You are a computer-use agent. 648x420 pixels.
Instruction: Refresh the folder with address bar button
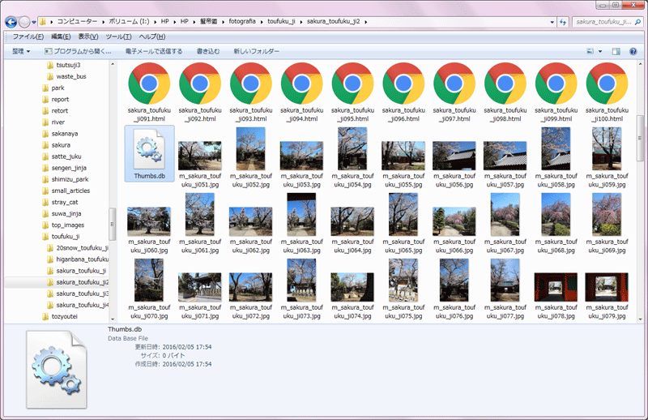pyautogui.click(x=562, y=22)
